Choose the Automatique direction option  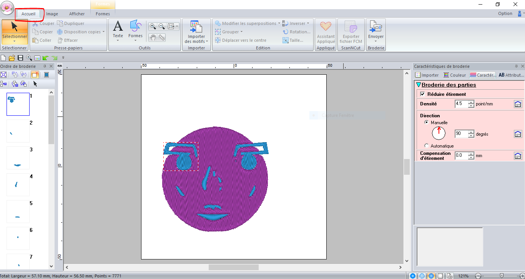tap(427, 146)
